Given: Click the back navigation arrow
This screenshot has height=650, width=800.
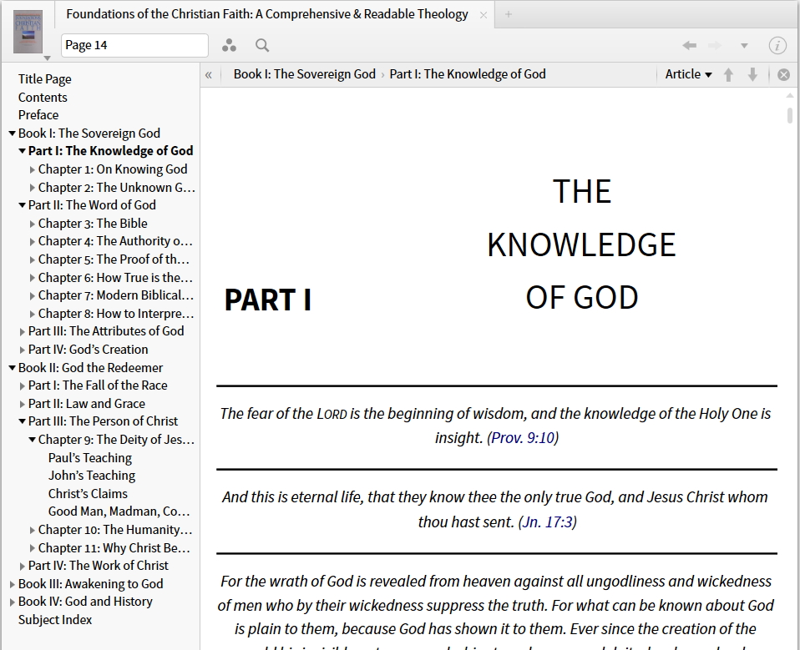Looking at the screenshot, I should coord(689,46).
